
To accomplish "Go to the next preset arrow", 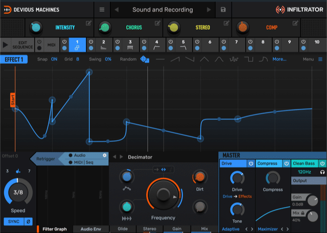I will coord(209,10).
